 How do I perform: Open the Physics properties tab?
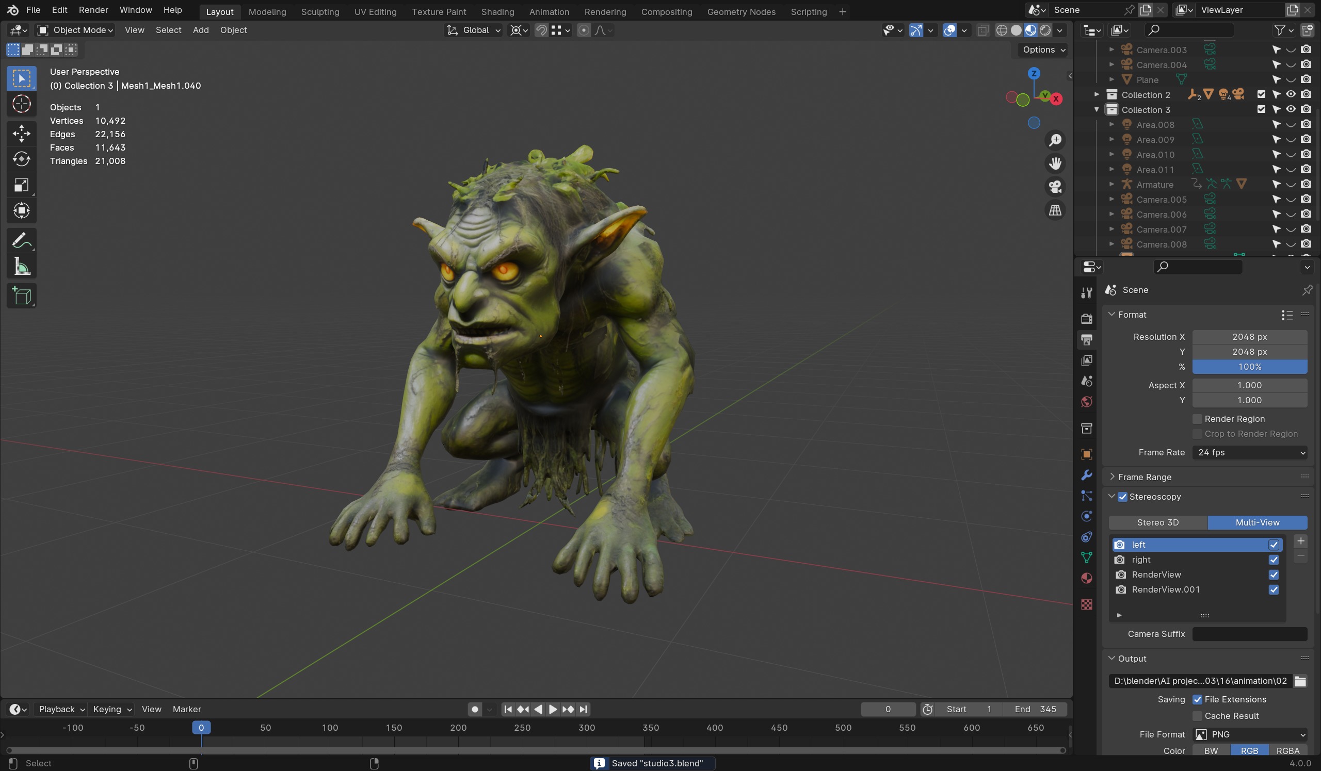tap(1086, 516)
